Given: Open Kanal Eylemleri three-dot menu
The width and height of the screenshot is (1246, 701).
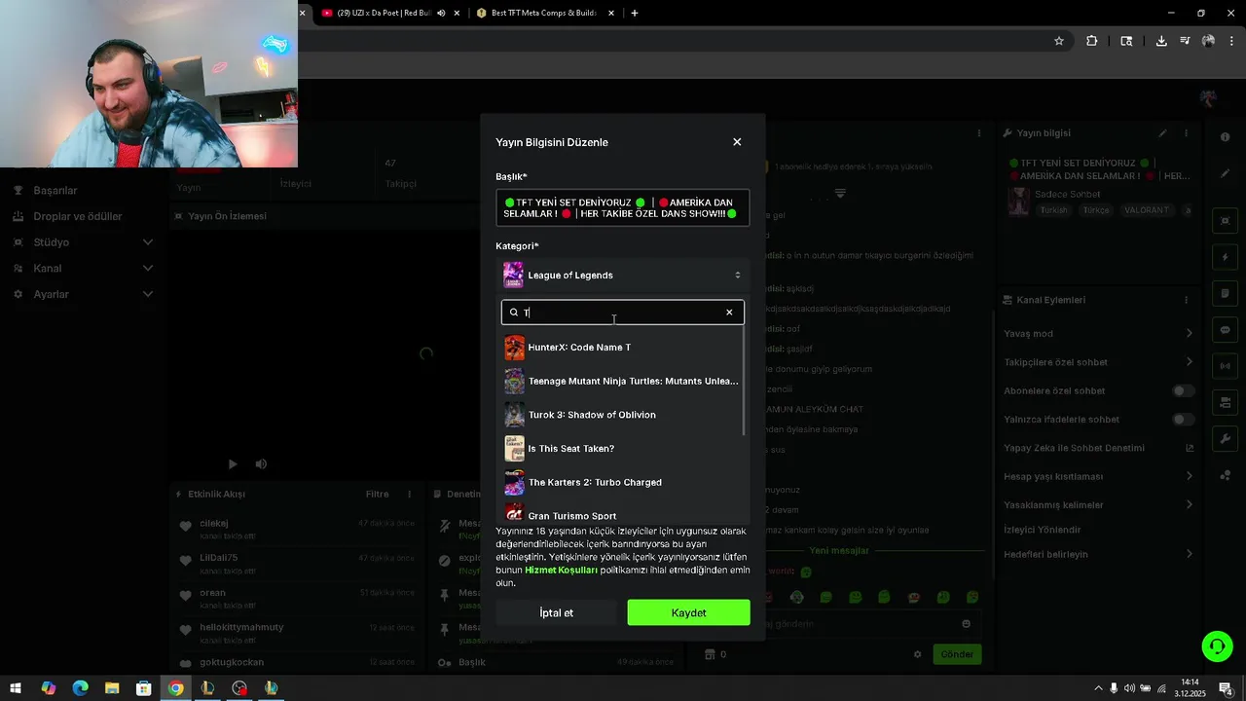Looking at the screenshot, I should click(1186, 300).
